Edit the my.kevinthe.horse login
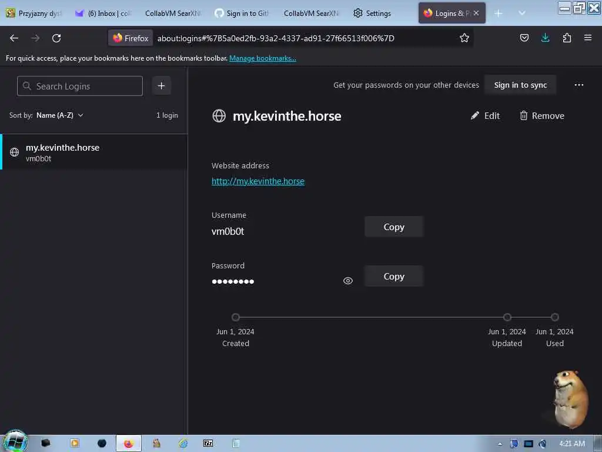This screenshot has height=452, width=602. click(485, 116)
